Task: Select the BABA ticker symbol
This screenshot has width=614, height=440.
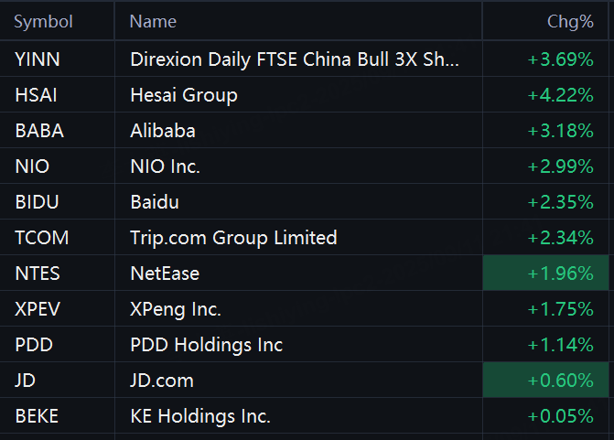Action: pos(39,131)
